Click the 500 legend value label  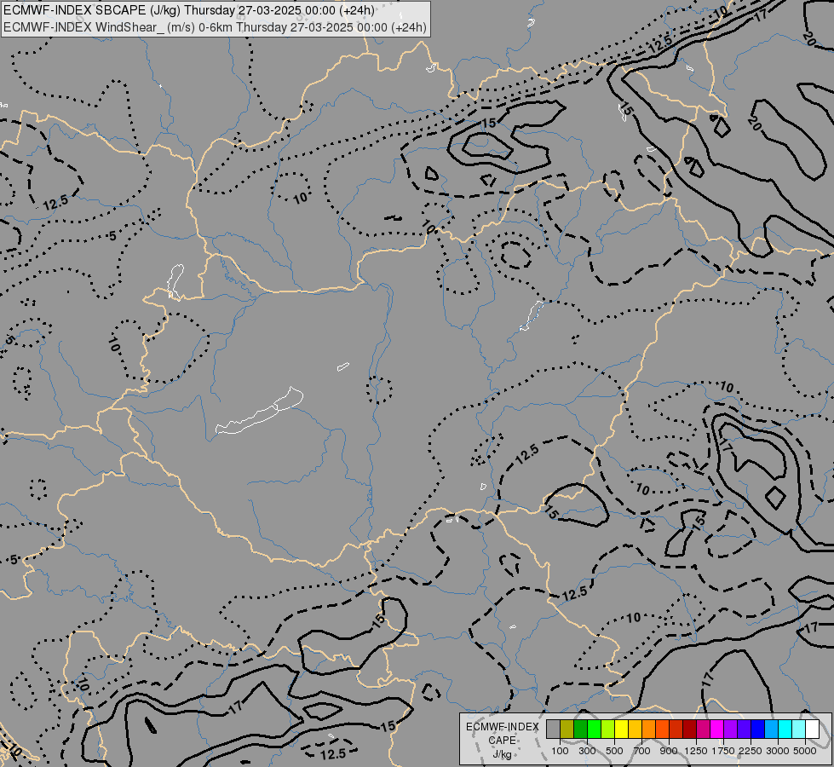614,751
